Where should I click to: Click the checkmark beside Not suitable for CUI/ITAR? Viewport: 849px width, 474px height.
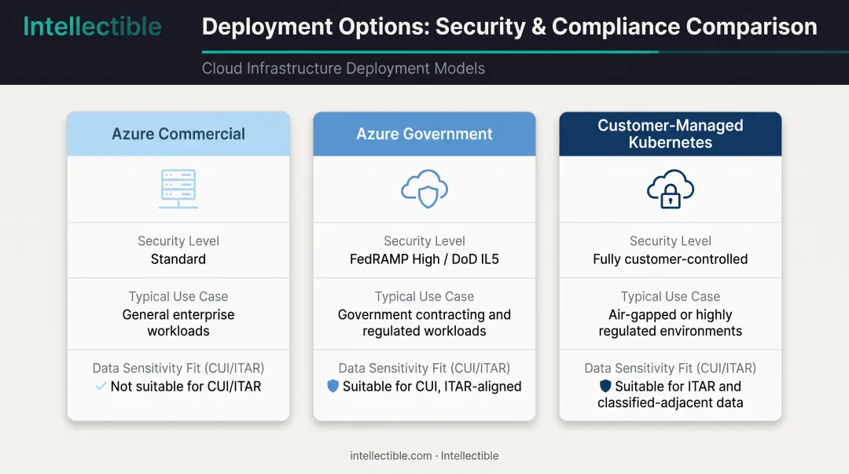101,386
